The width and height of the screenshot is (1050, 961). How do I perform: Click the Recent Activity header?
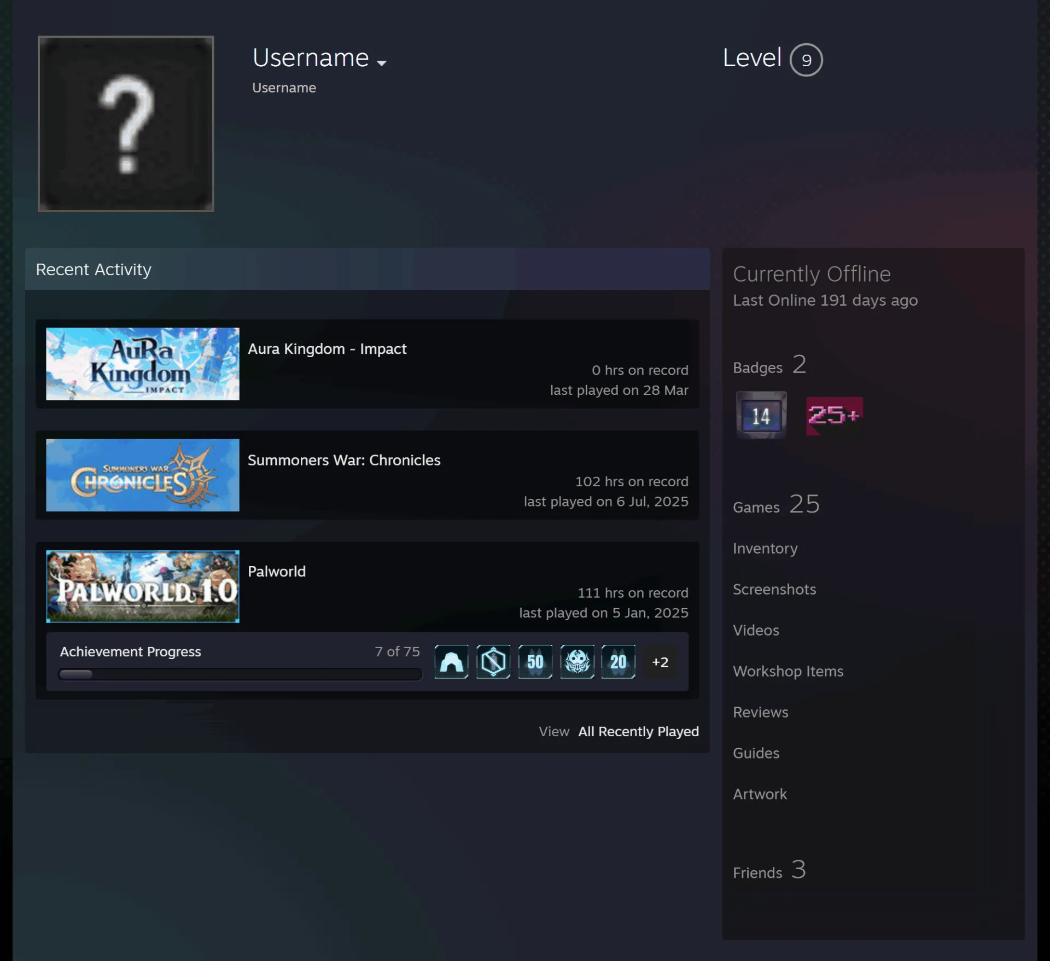coord(367,269)
